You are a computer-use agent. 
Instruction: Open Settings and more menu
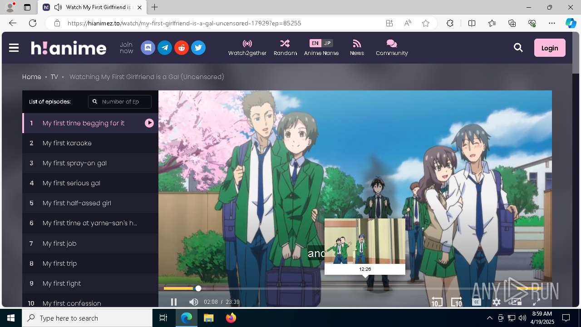[552, 23]
